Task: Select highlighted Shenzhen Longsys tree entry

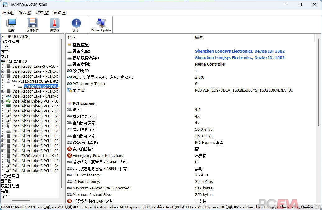Action: coord(41,86)
